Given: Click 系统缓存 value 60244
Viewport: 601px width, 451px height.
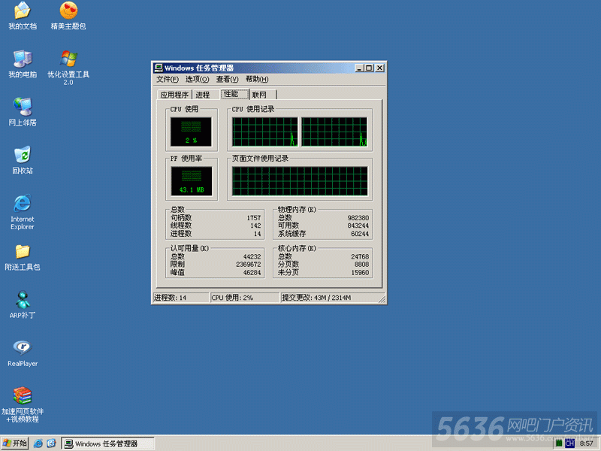Looking at the screenshot, I should [360, 234].
